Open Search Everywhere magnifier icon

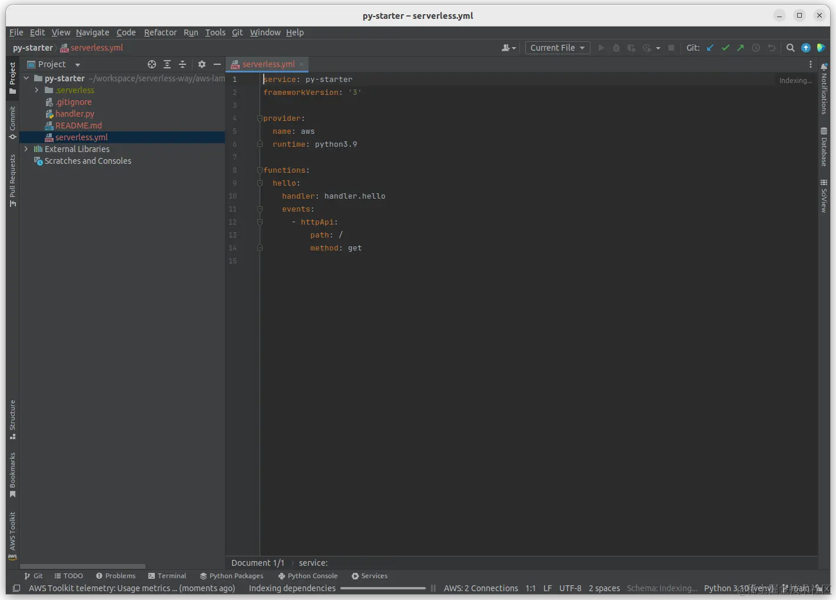pyautogui.click(x=791, y=48)
